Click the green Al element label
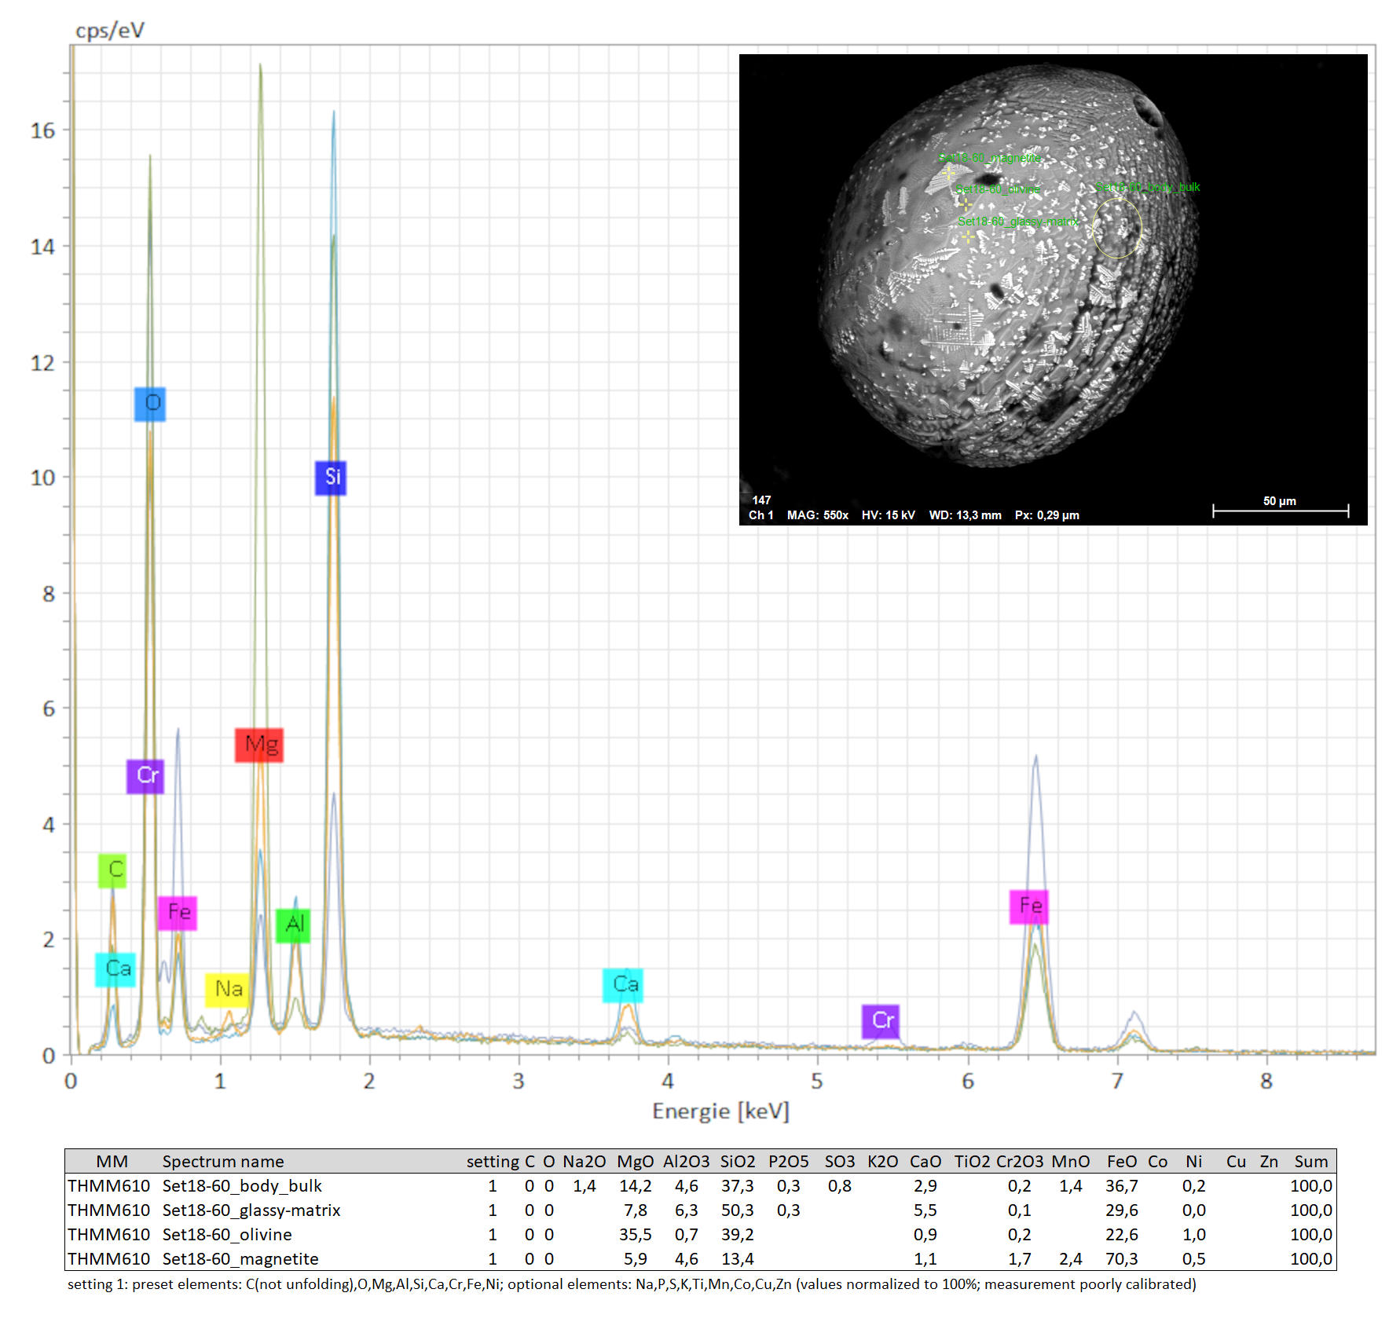This screenshot has height=1322, width=1400. pyautogui.click(x=294, y=925)
